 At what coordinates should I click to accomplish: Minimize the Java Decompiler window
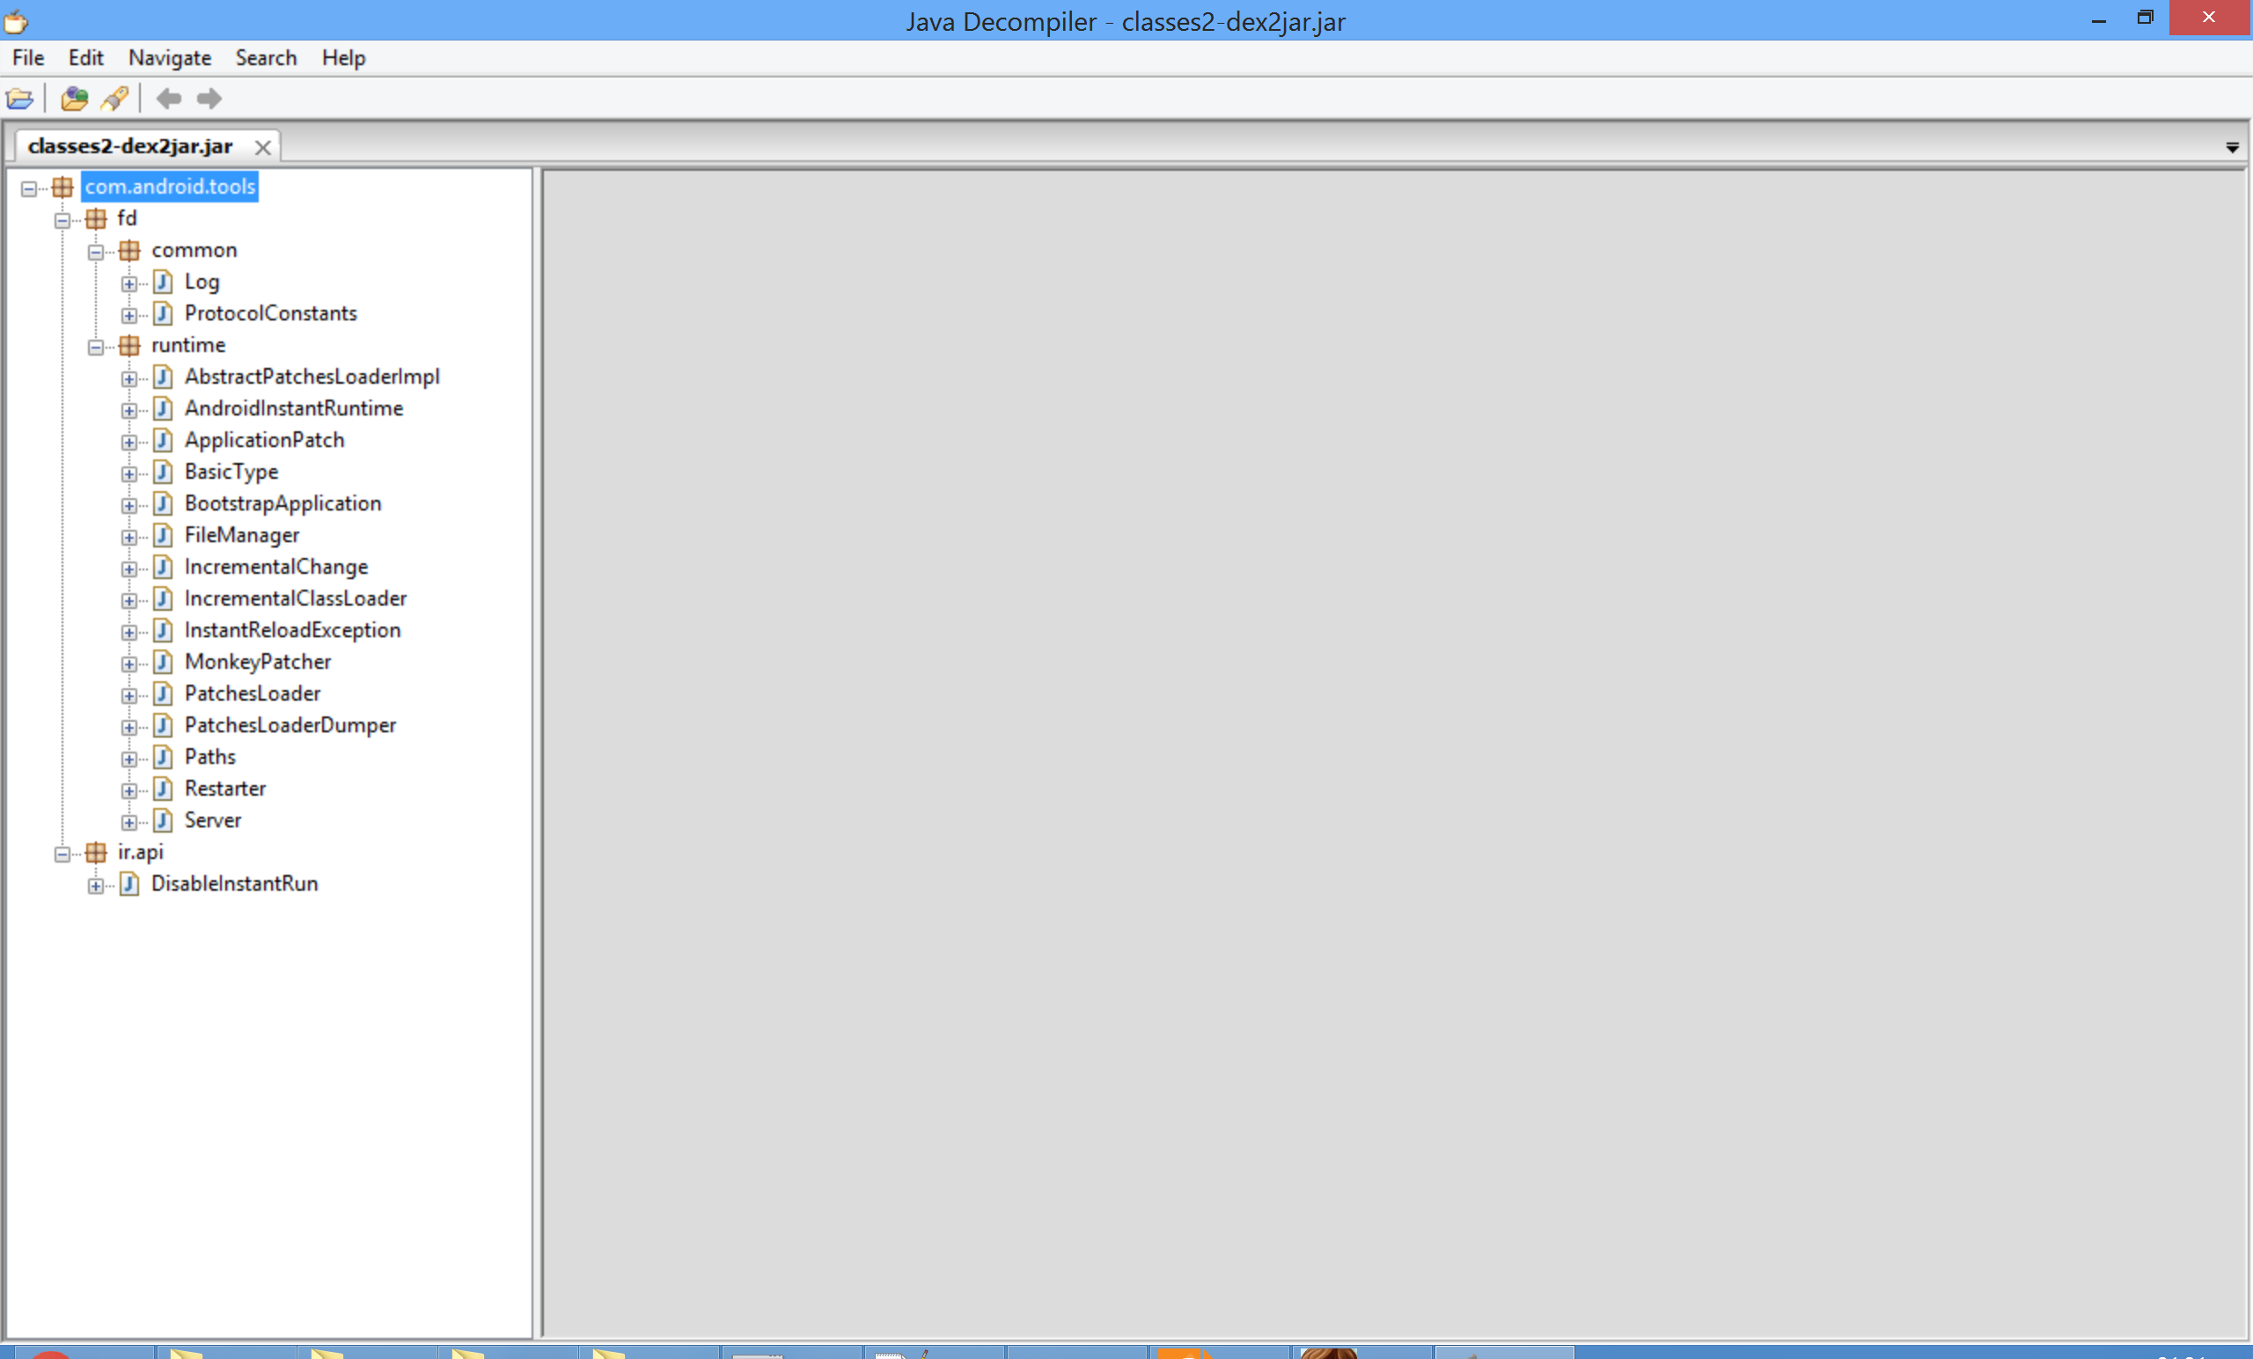[2098, 20]
